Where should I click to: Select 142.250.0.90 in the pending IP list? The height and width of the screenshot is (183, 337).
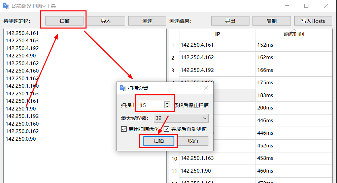[21, 139]
